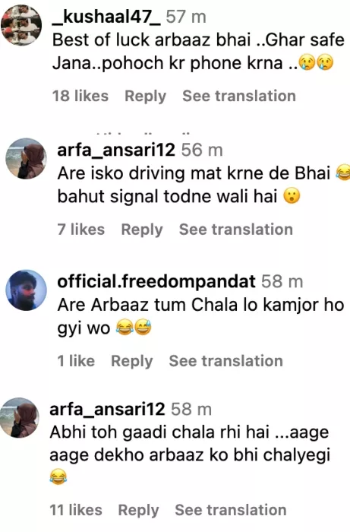See translation of driving mat krne comment
This screenshot has height=532, width=350.
coord(236,230)
